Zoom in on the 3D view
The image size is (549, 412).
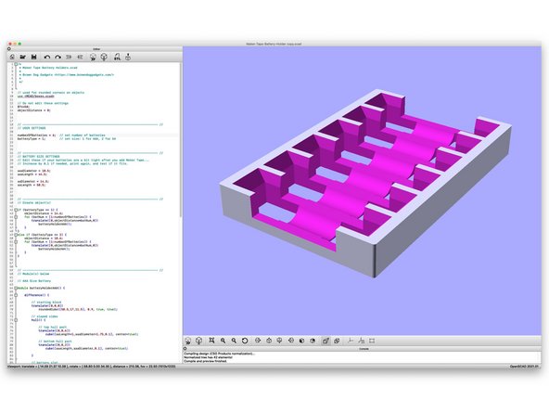coord(223,341)
